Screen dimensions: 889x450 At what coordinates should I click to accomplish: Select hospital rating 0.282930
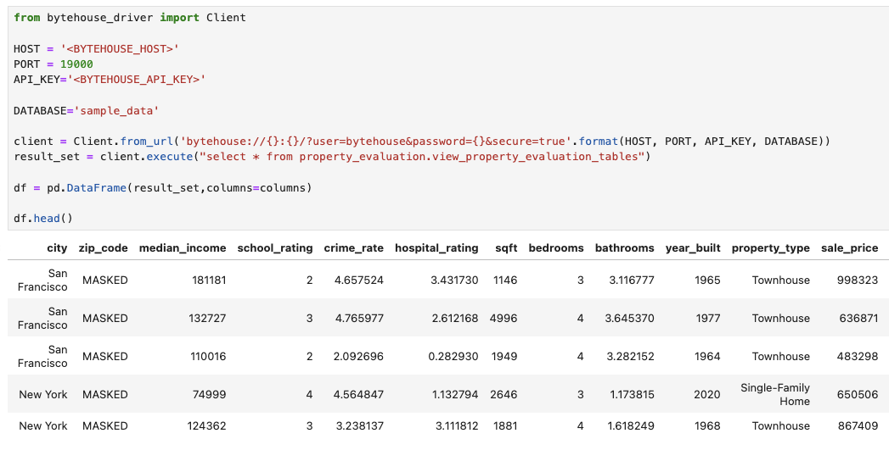(455, 356)
